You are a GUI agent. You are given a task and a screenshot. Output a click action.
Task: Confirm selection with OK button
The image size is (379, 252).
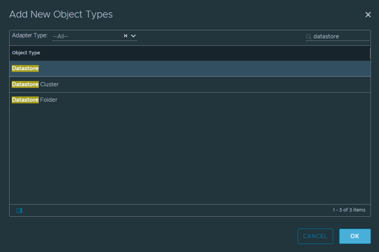click(x=355, y=236)
